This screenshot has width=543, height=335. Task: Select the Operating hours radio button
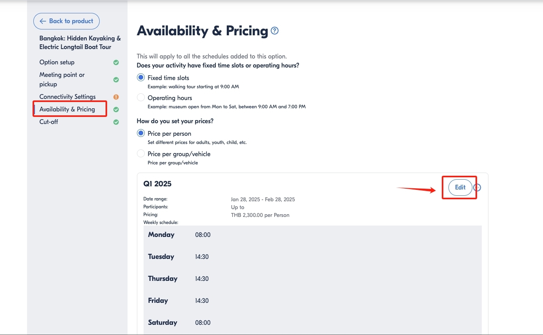pyautogui.click(x=141, y=98)
